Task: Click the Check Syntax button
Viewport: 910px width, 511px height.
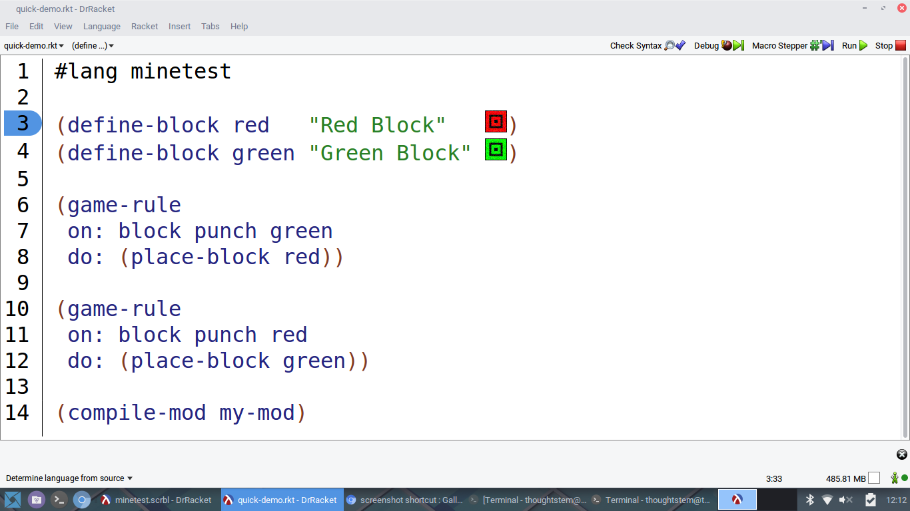Action: click(648, 45)
